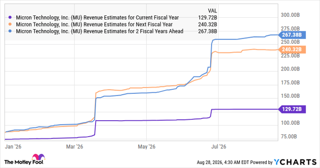This screenshot has width=320, height=168.
Task: Click the 240.32B value in the legend
Action: click(x=208, y=25)
